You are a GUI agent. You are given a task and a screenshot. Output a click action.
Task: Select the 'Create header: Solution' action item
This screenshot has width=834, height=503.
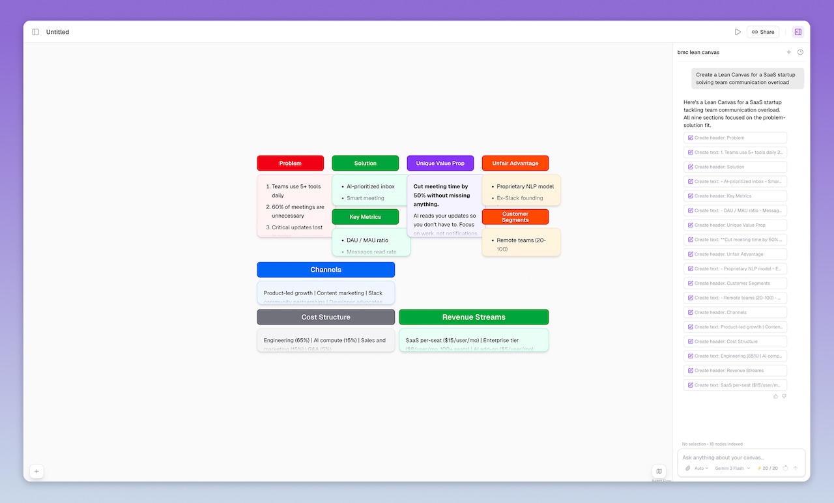tap(735, 167)
